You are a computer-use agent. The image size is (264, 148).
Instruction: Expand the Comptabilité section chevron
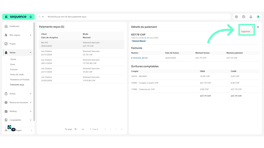click(x=30, y=120)
